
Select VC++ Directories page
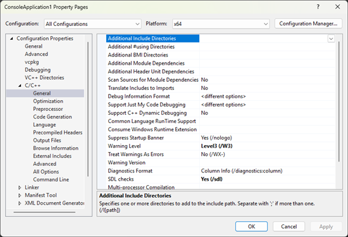click(x=44, y=77)
